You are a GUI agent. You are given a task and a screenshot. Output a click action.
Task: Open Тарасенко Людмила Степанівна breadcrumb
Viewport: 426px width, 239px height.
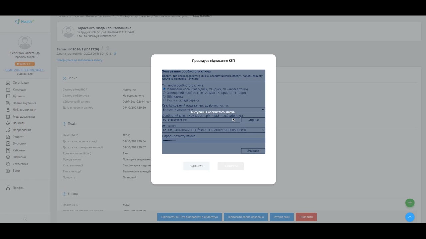click(x=92, y=16)
